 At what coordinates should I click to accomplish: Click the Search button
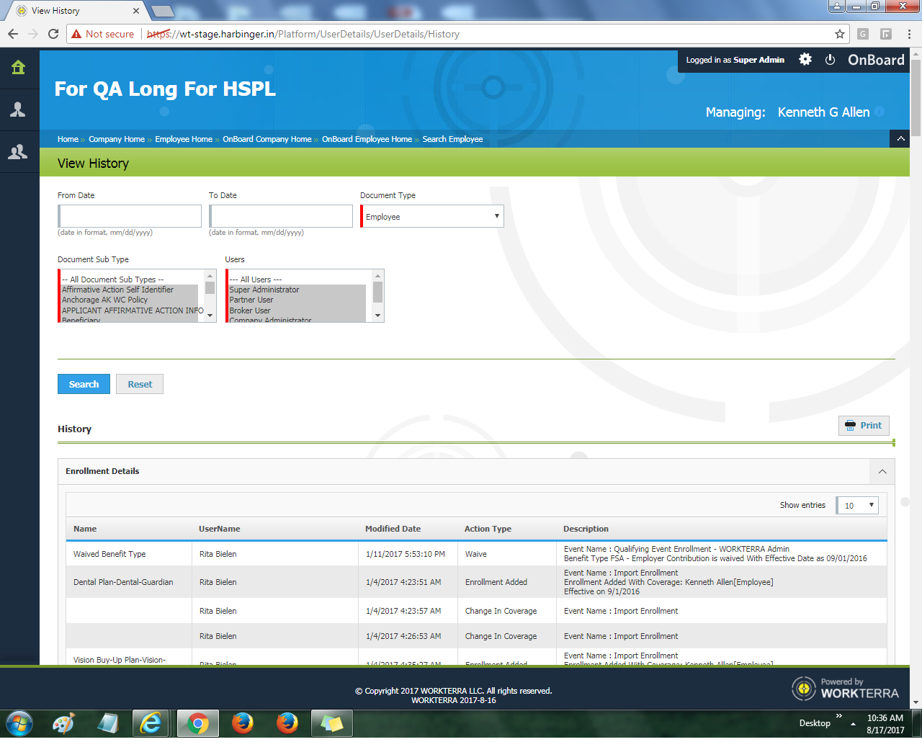click(84, 384)
